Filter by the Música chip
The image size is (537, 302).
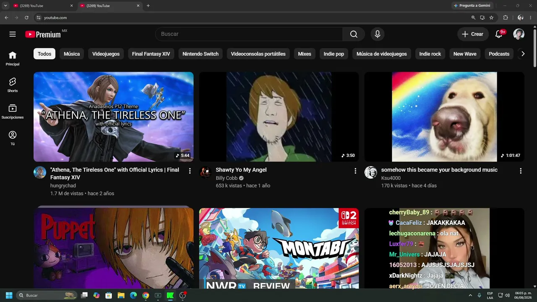[x=72, y=54]
